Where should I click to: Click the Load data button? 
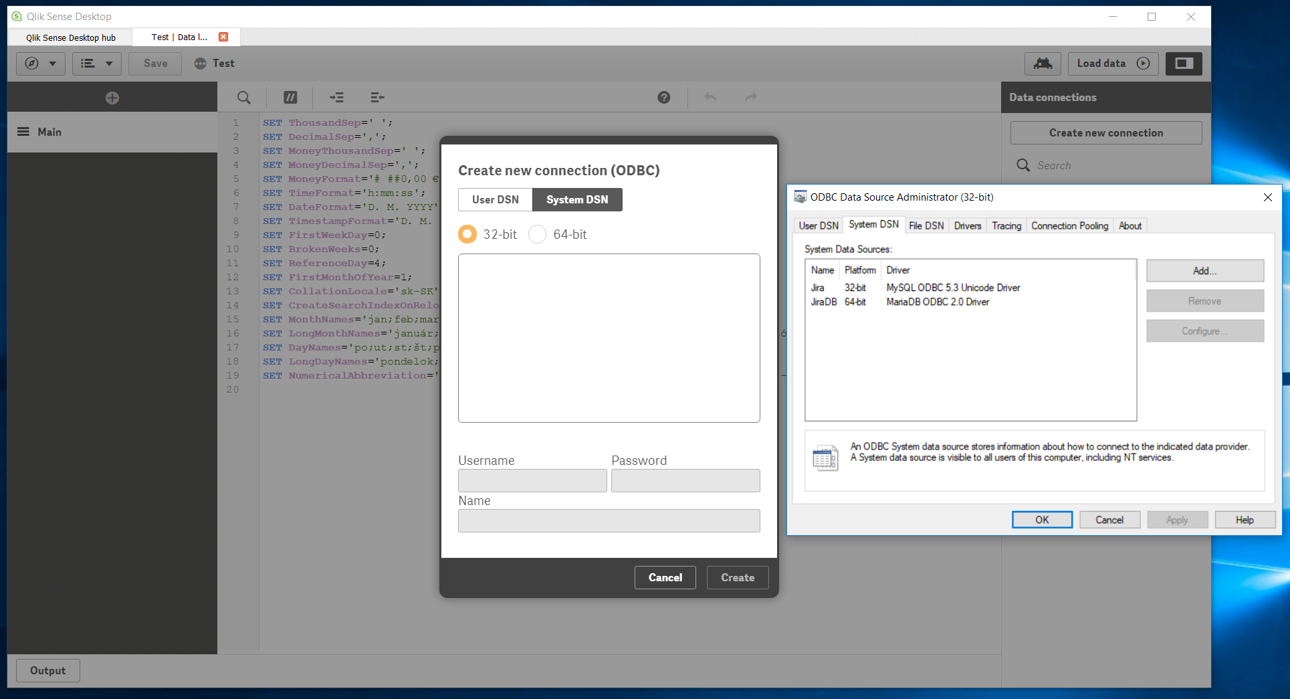1113,64
